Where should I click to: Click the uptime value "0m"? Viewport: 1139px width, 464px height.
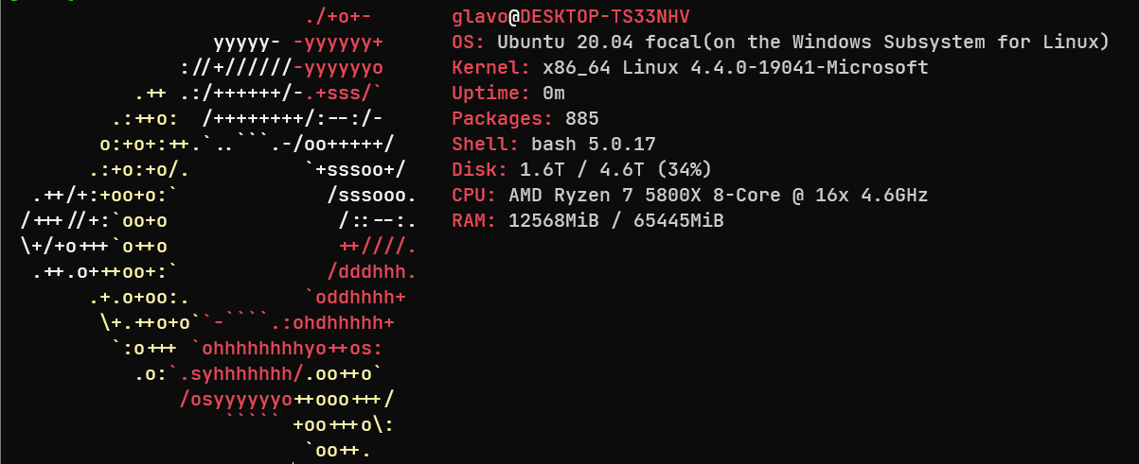point(554,94)
